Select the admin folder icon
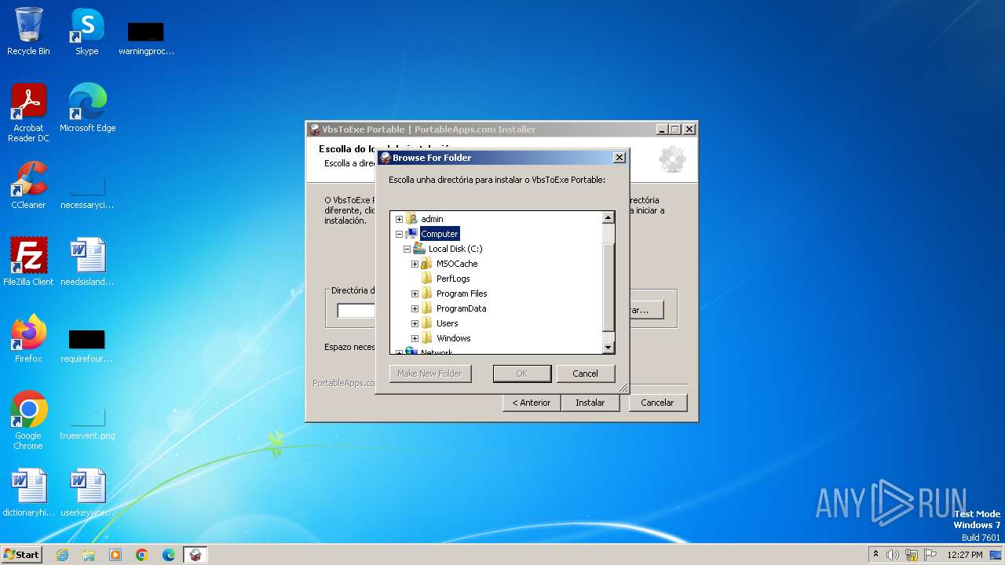 (411, 219)
